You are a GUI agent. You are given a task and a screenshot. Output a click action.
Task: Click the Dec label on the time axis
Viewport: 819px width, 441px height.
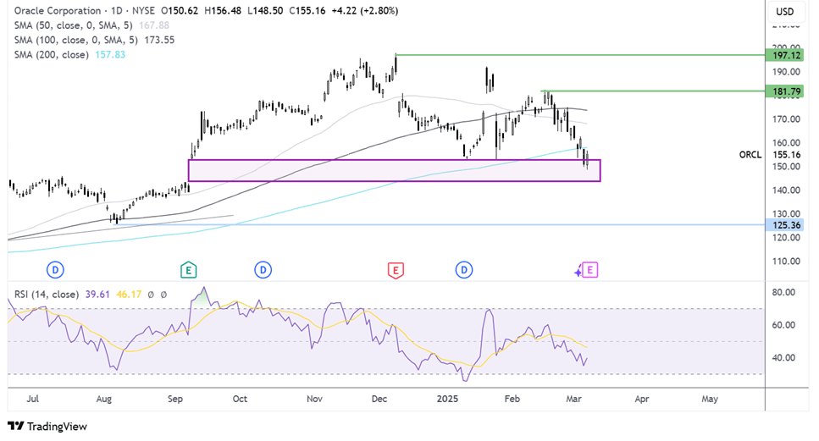[379, 399]
